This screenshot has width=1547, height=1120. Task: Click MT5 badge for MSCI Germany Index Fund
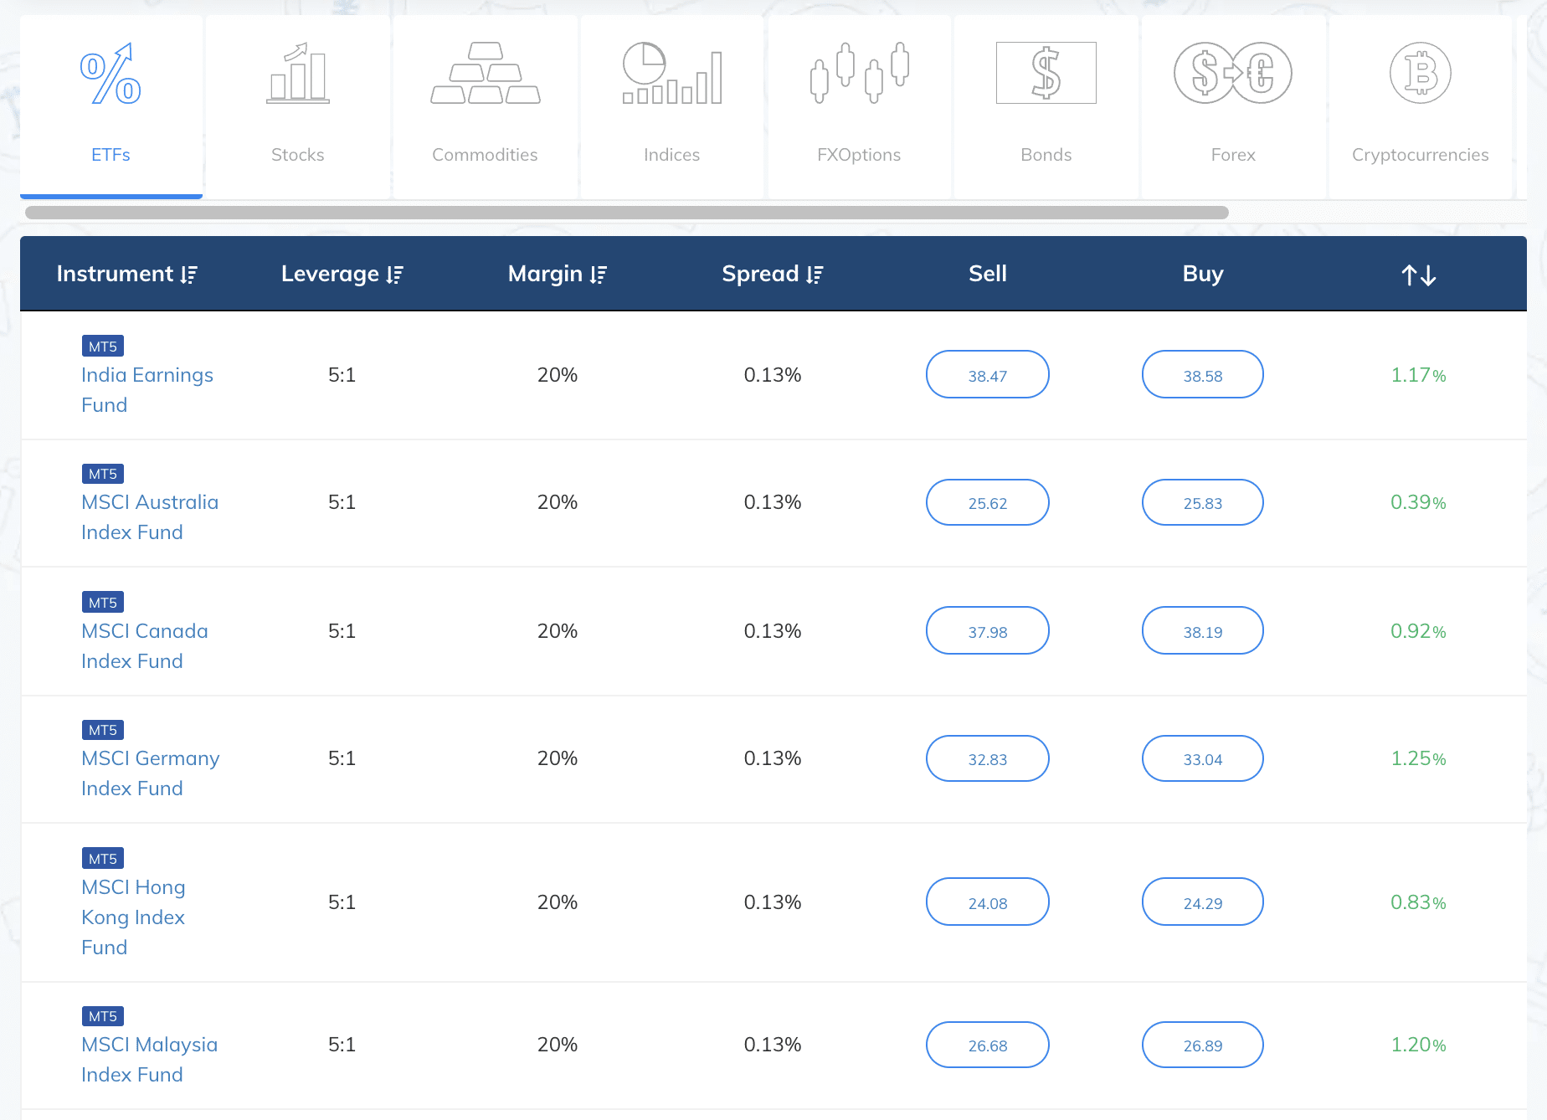[x=103, y=730]
